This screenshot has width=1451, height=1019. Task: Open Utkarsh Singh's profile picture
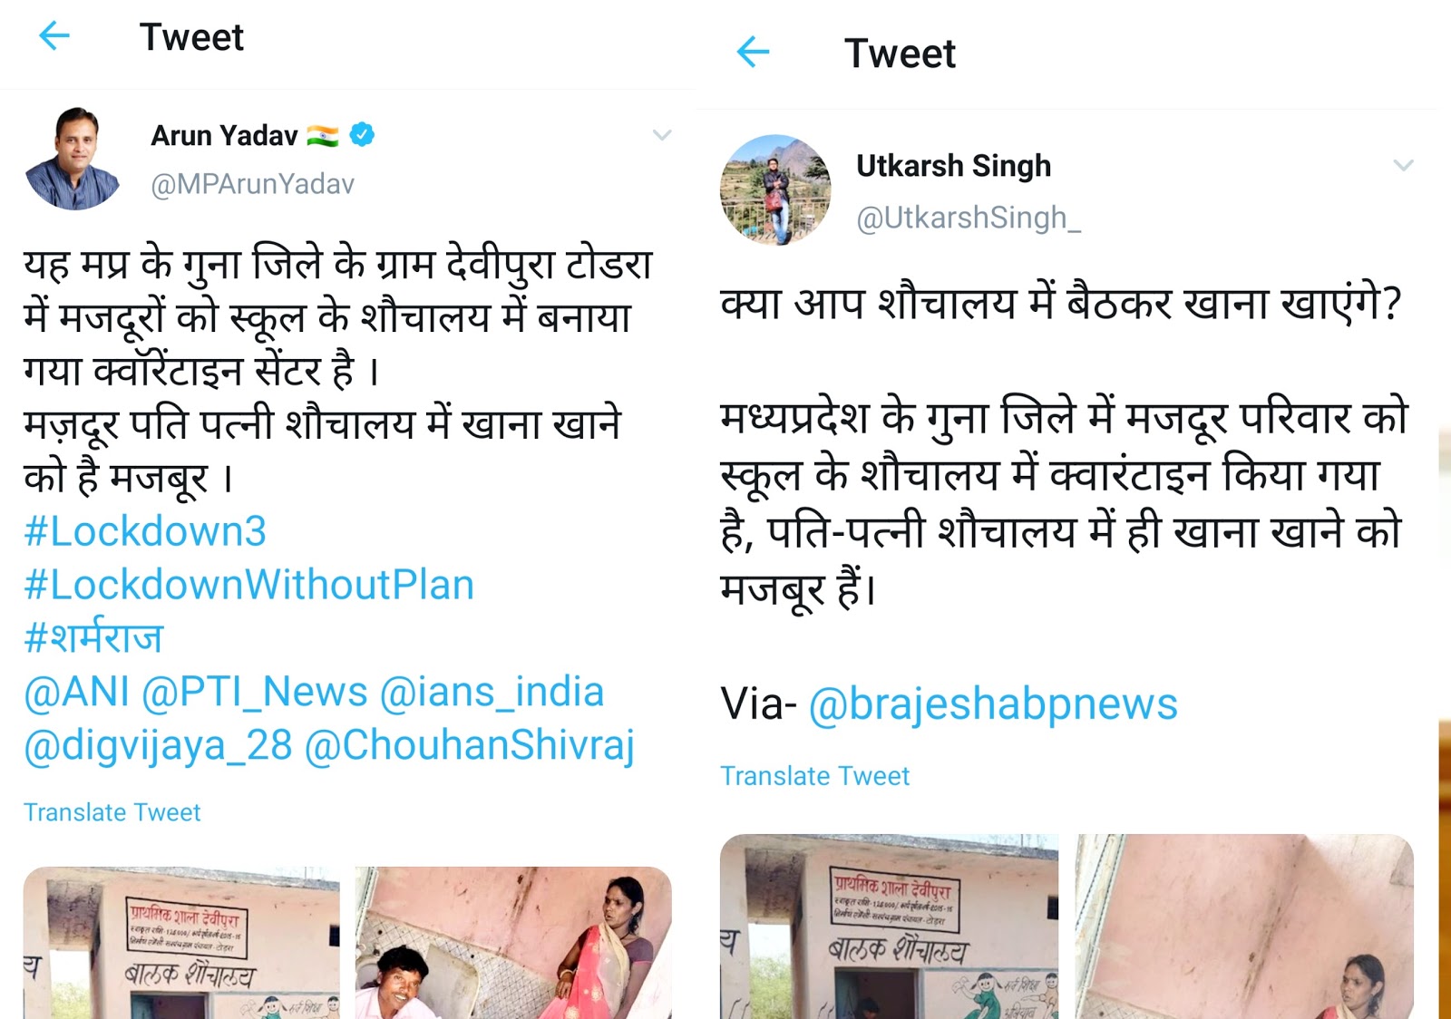[775, 189]
